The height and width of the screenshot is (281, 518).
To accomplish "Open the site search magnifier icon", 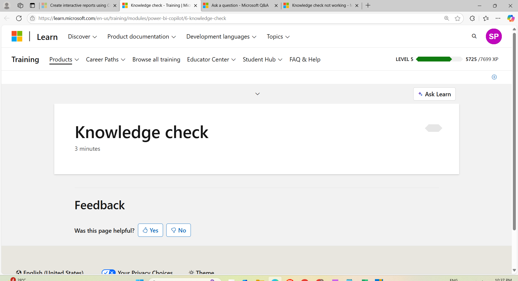I will pyautogui.click(x=474, y=36).
